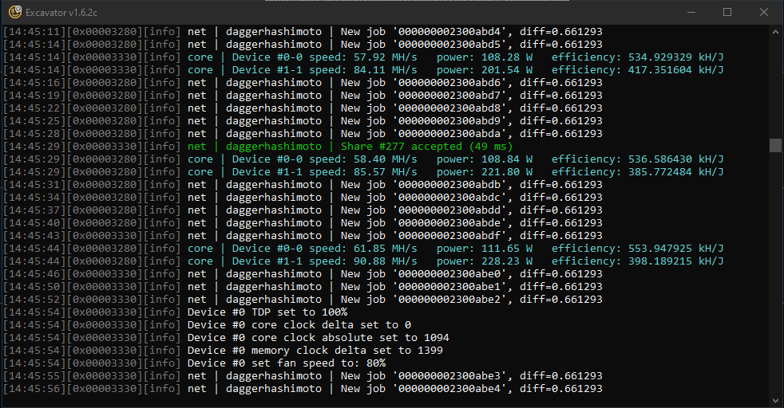784x408 pixels.
Task: Click 'Device #0 TDP set to 100%' line
Action: (x=267, y=312)
